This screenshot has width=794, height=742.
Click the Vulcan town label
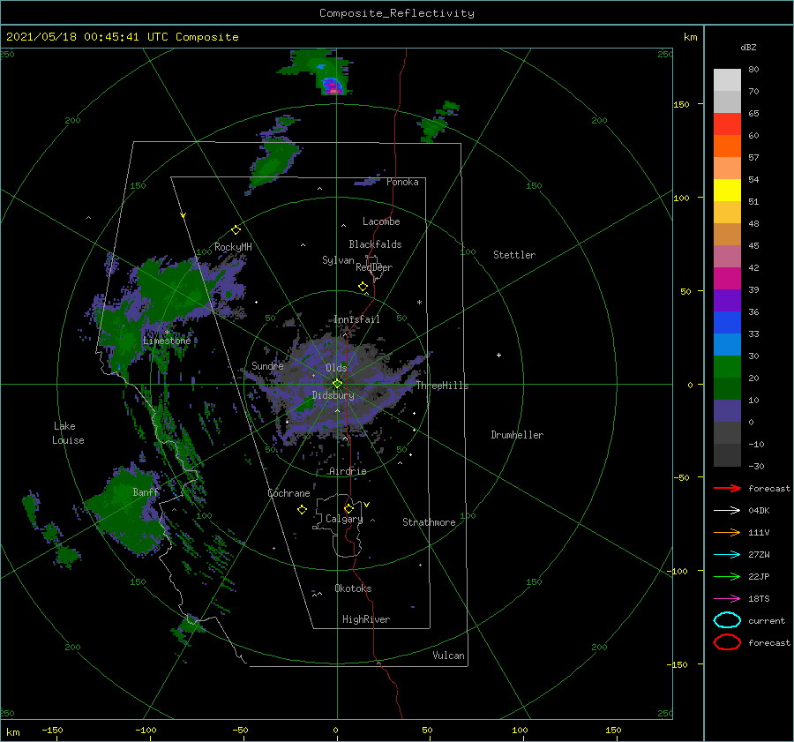tap(448, 656)
